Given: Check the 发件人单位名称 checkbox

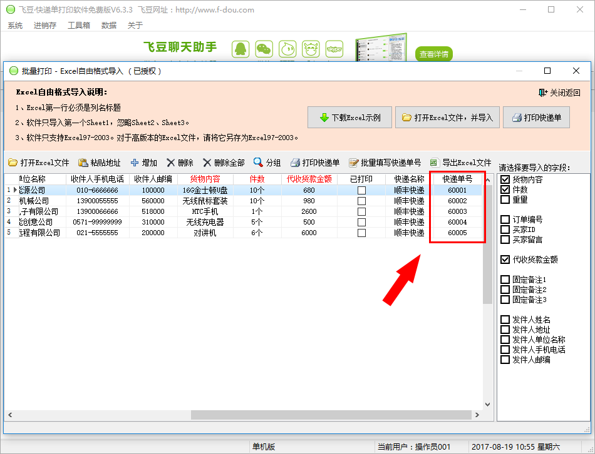Looking at the screenshot, I should coord(505,340).
